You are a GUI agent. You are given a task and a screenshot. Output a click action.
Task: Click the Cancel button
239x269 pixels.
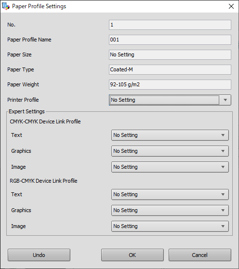pyautogui.click(x=200, y=255)
